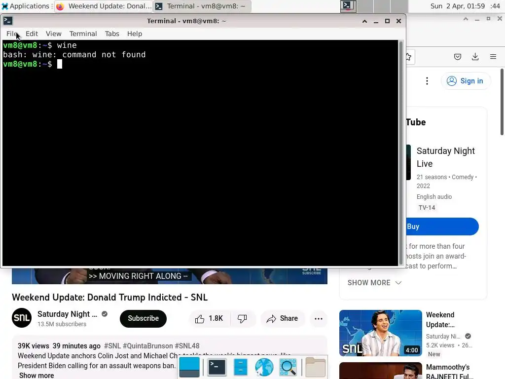Viewport: 505px width, 379px height.
Task: Open Terminal menu in Terminal window
Action: (x=83, y=34)
